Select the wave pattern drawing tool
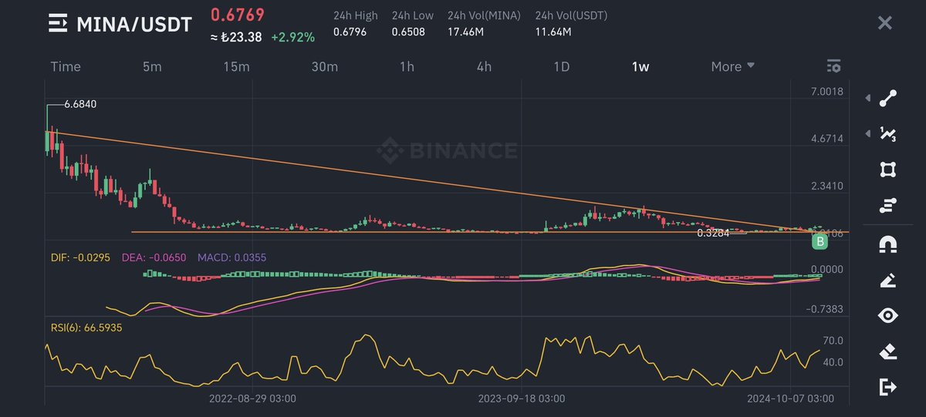Image resolution: width=926 pixels, height=417 pixels. tap(888, 134)
